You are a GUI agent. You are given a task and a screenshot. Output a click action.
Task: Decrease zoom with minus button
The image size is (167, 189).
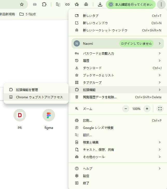126,109
